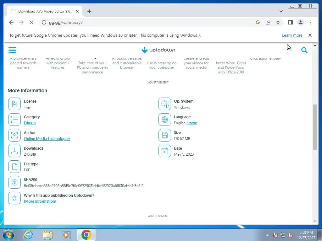Screen dimensions: 322x241
Task: Click the Language globe icon
Action: click(165, 120)
